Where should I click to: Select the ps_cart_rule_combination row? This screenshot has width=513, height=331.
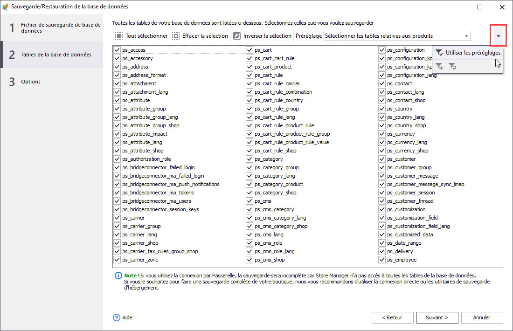pyautogui.click(x=284, y=92)
